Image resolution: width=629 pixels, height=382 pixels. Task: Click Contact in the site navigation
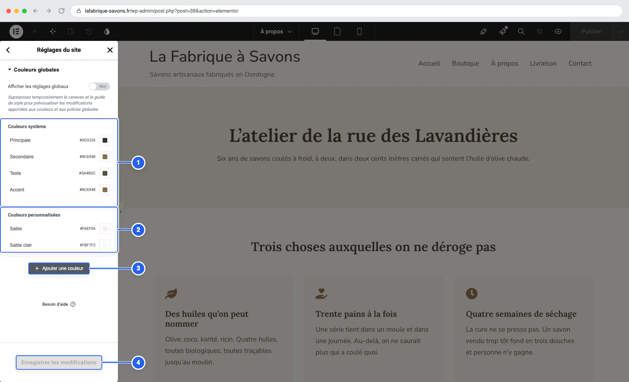point(580,63)
